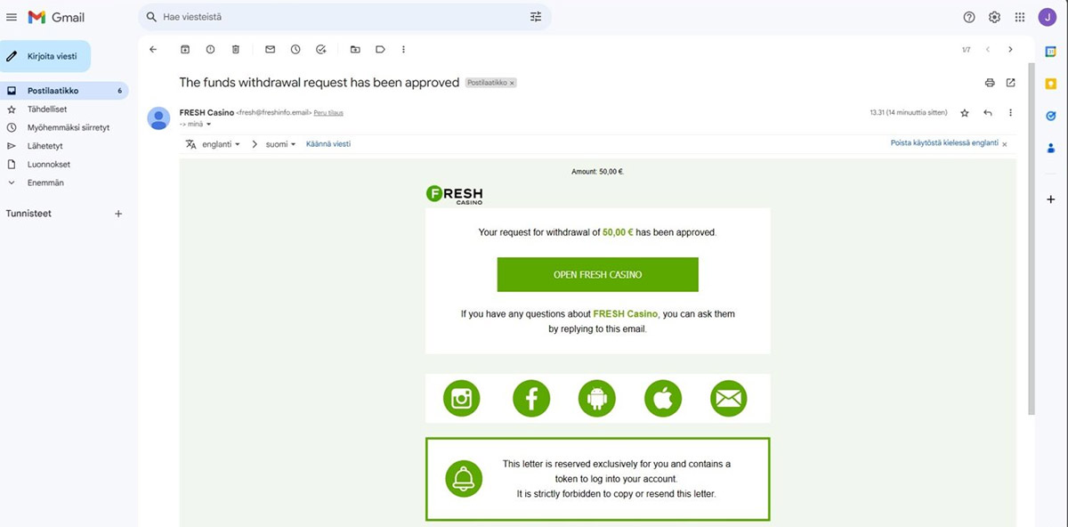Click the vertical scrollbar of the email
This screenshot has height=527, width=1068.
pos(1032,239)
